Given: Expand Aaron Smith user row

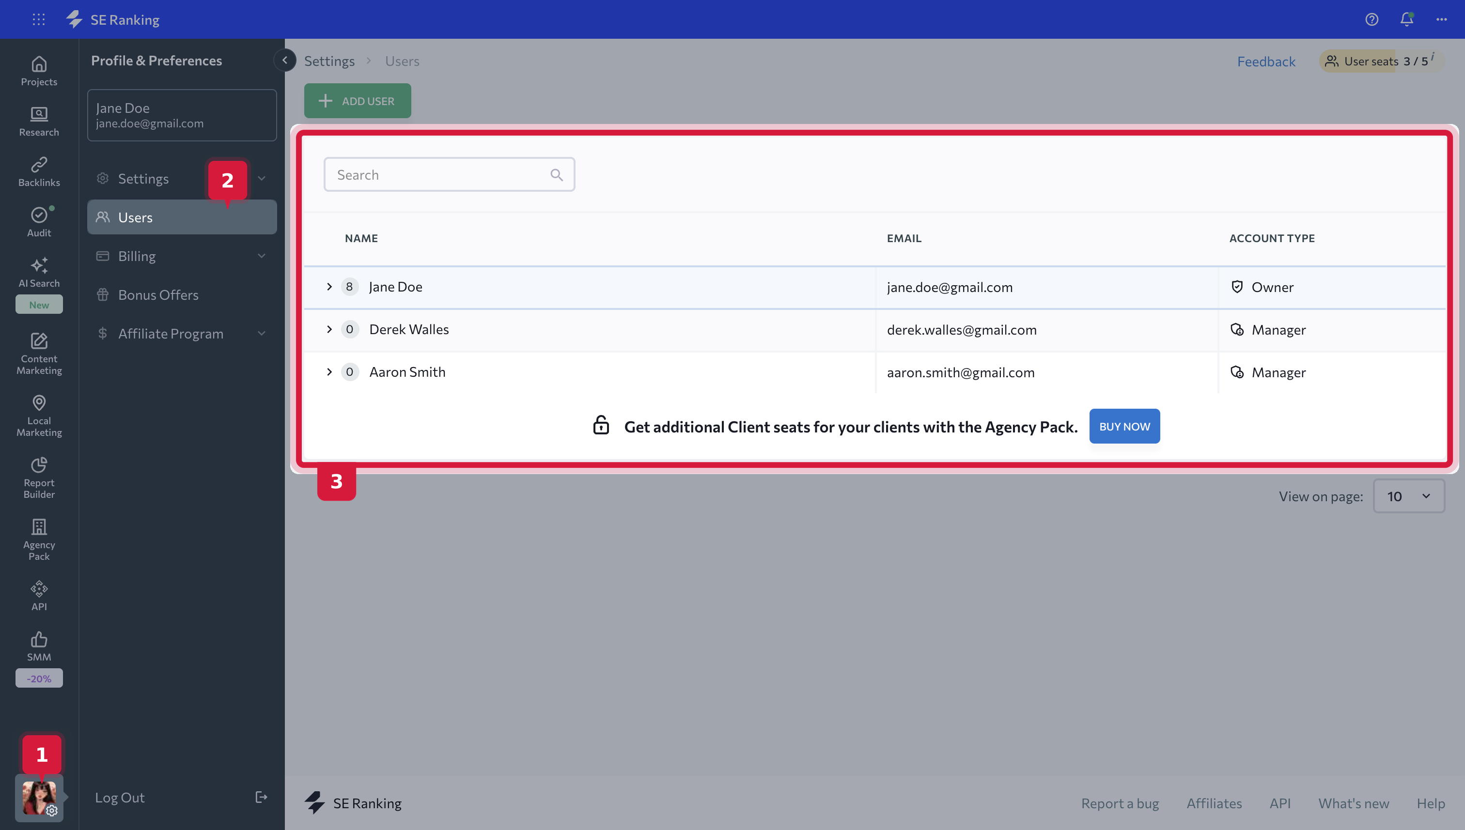Looking at the screenshot, I should [329, 372].
